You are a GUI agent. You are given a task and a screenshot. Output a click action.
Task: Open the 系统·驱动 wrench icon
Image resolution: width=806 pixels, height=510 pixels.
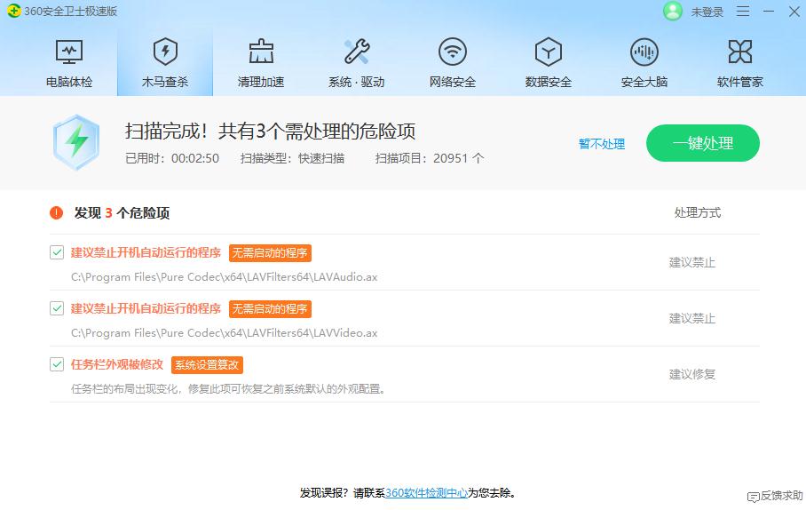357,52
